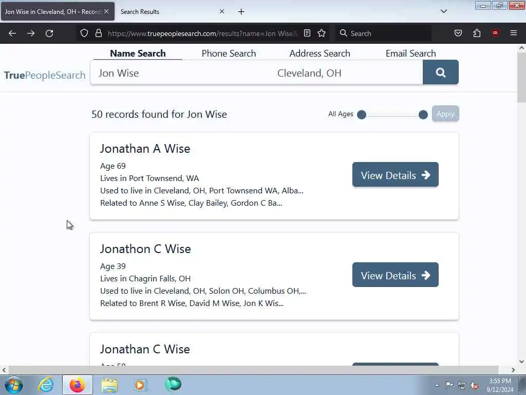
Task: Click the TruePeopleSearch logo link
Action: pyautogui.click(x=45, y=75)
